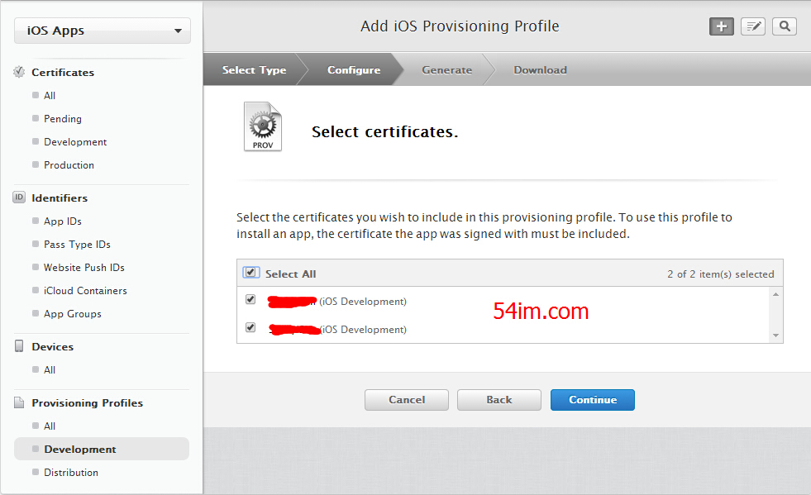This screenshot has height=495, width=811.
Task: Open Website Push IDs
Action: [x=83, y=268]
